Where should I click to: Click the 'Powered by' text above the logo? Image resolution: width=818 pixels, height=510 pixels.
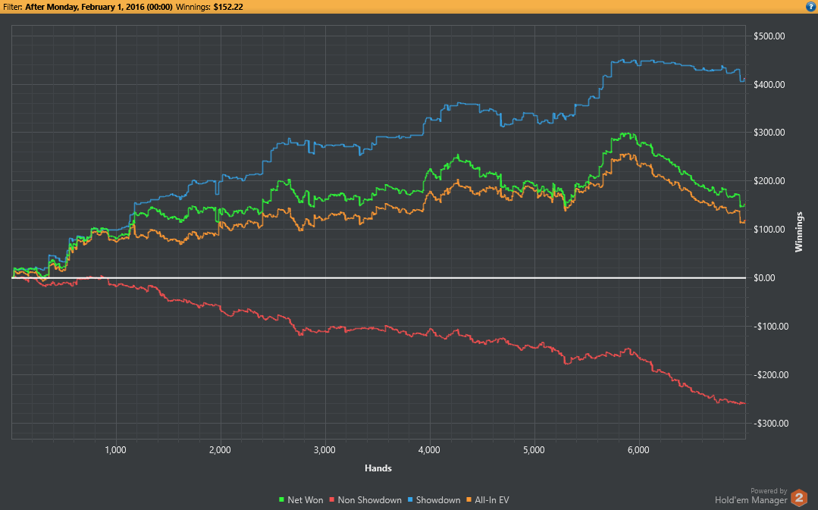click(x=769, y=491)
